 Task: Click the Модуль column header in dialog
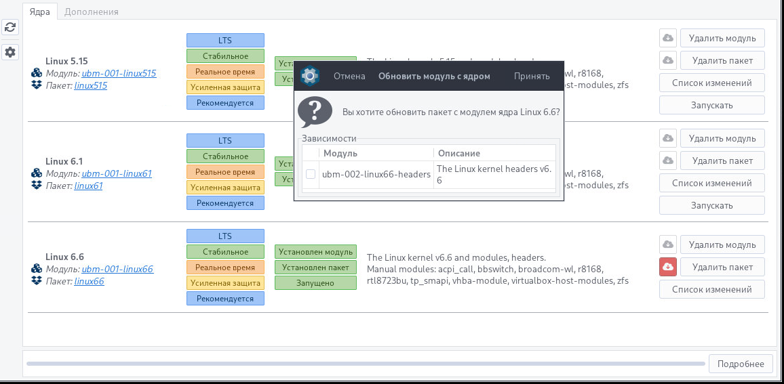(376, 153)
